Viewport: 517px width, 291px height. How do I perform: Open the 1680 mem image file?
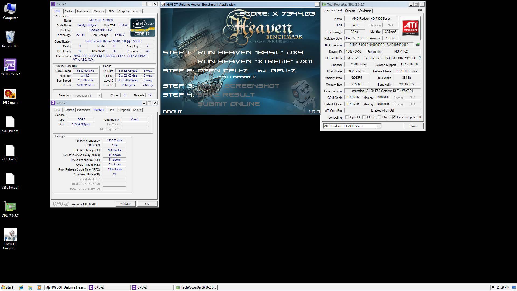point(10,96)
